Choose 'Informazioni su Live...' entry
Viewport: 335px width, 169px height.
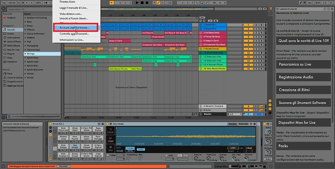tap(71, 40)
